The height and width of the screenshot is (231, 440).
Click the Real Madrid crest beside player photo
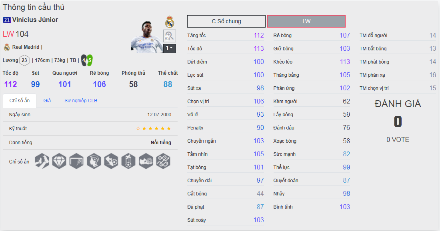pos(170,22)
